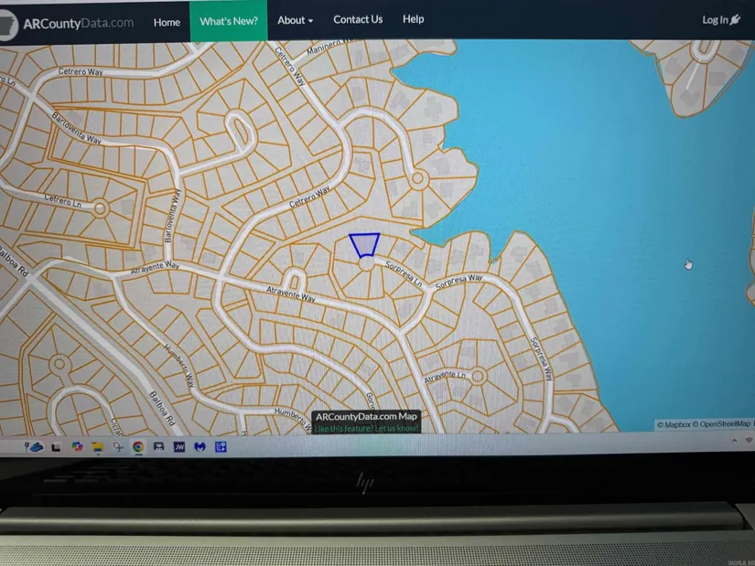Open File Explorer from the taskbar

[x=97, y=447]
